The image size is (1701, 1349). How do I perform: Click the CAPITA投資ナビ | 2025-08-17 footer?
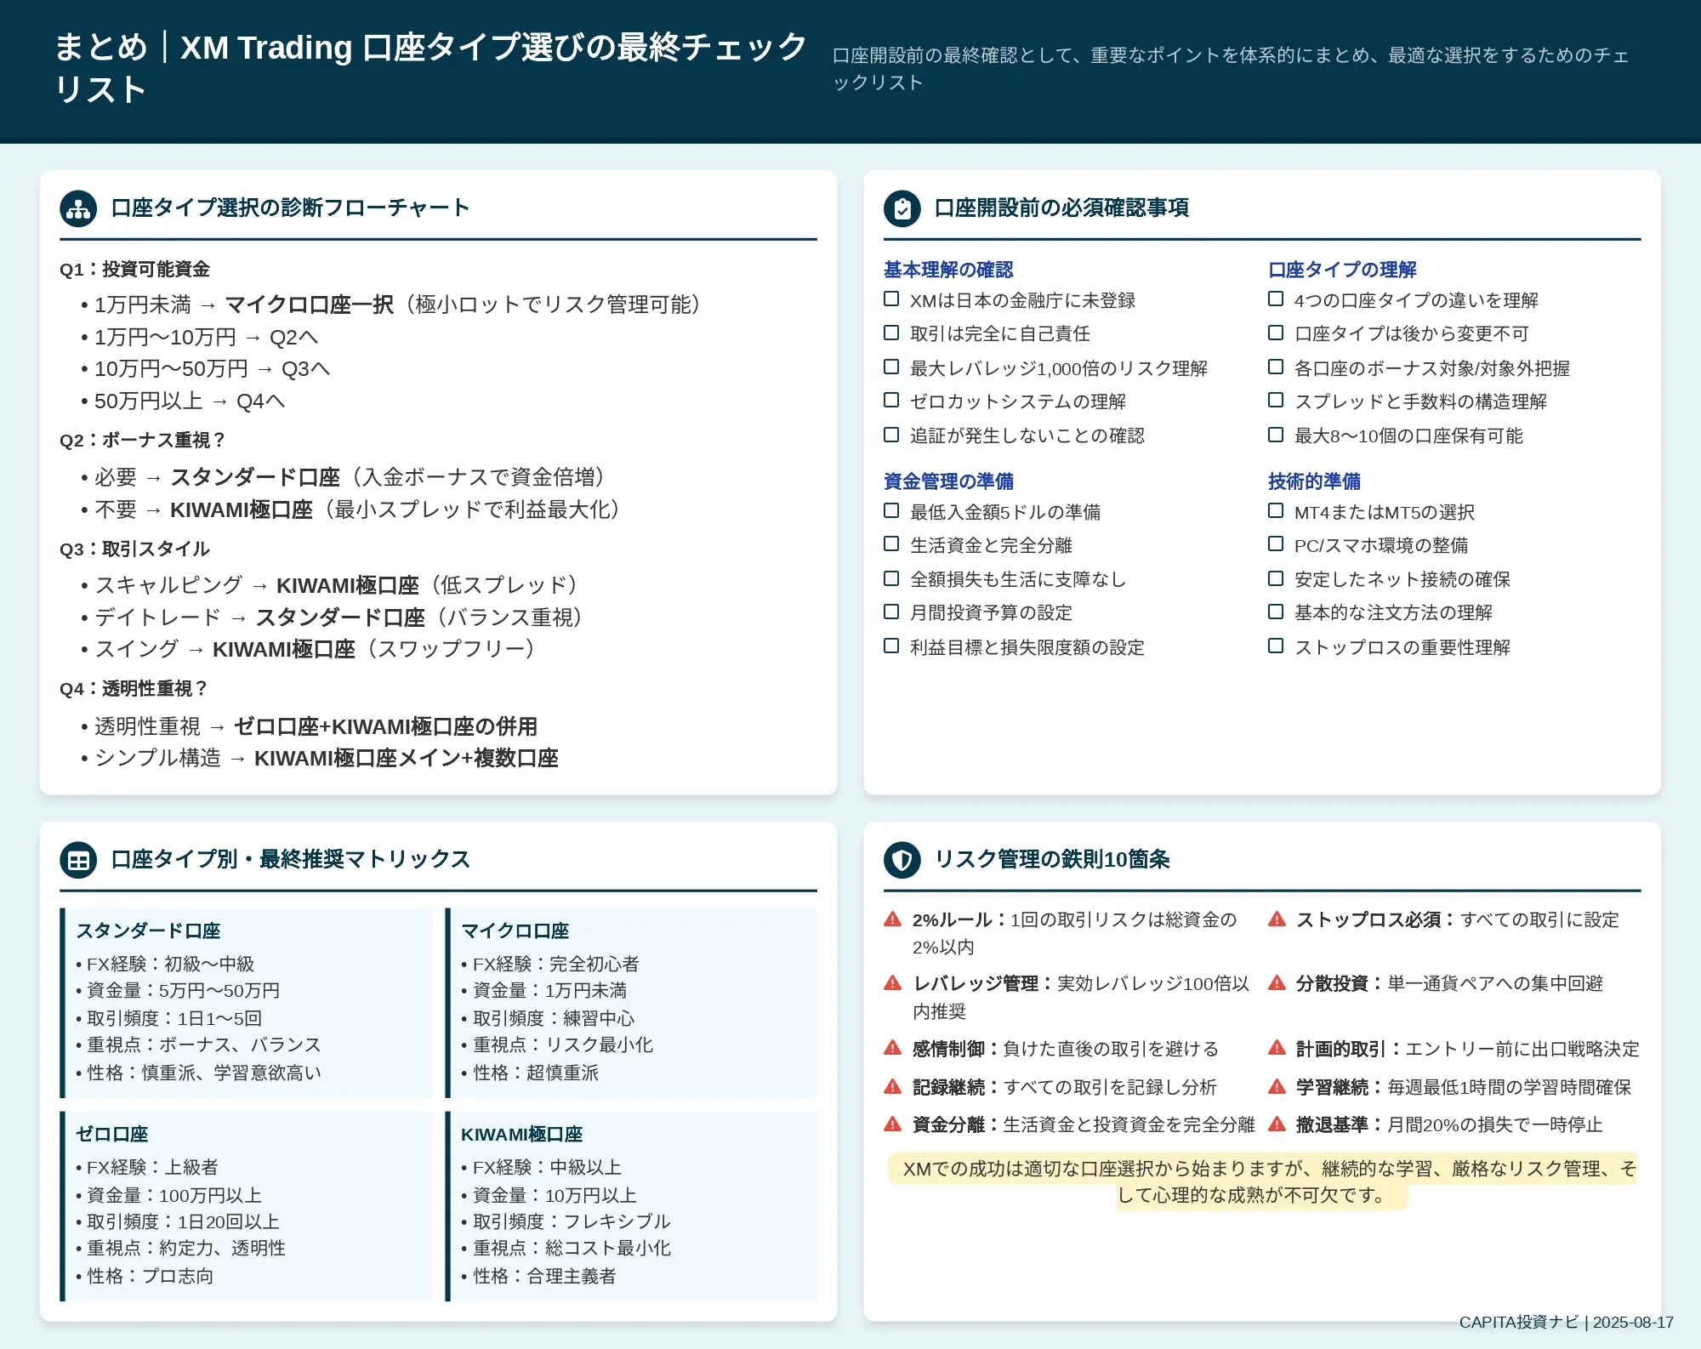(x=1566, y=1323)
